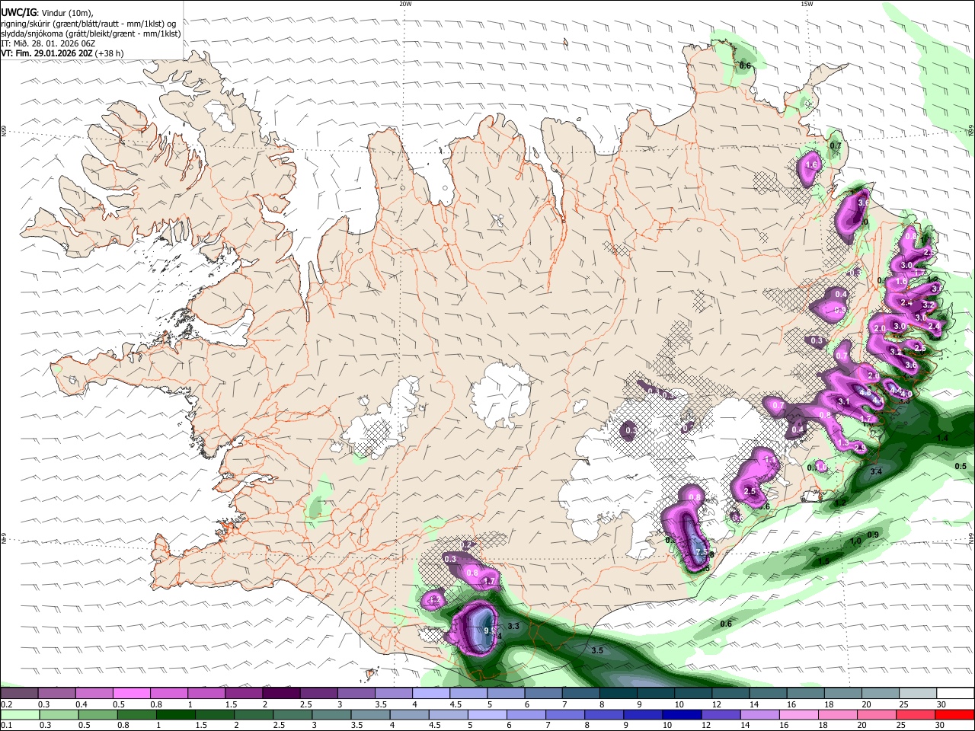975x731 pixels.
Task: Click the 20W longitude label at top
Action: pos(405,4)
